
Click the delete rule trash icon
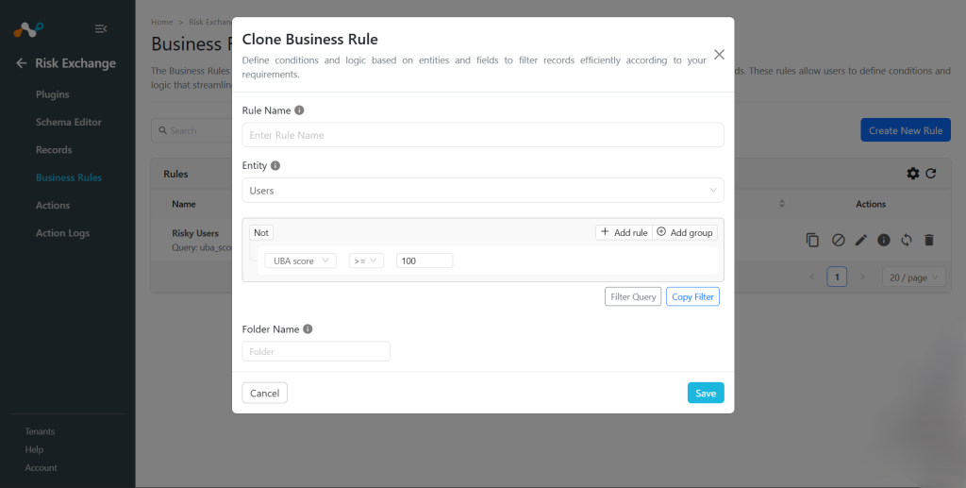click(x=929, y=240)
